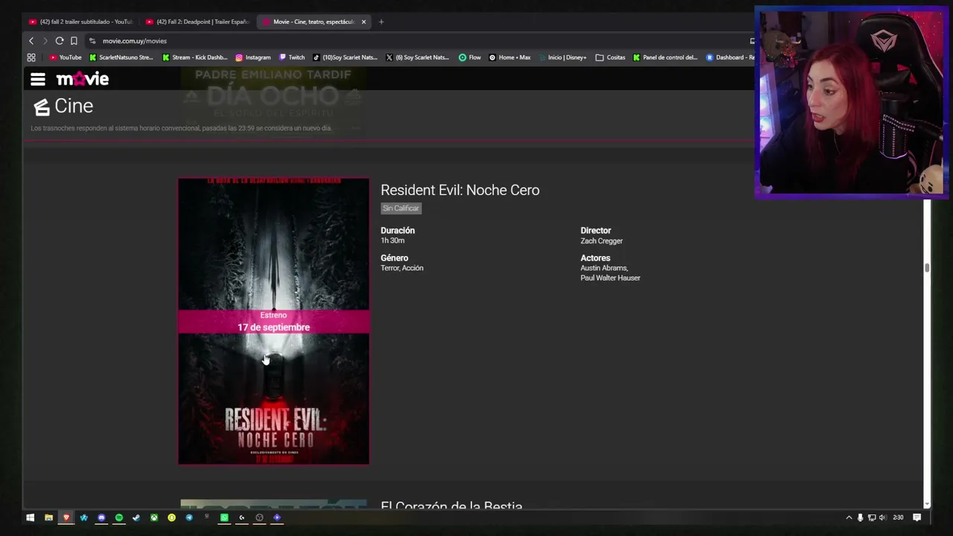
Task: Open the Twitch bookmark
Action: click(x=292, y=57)
